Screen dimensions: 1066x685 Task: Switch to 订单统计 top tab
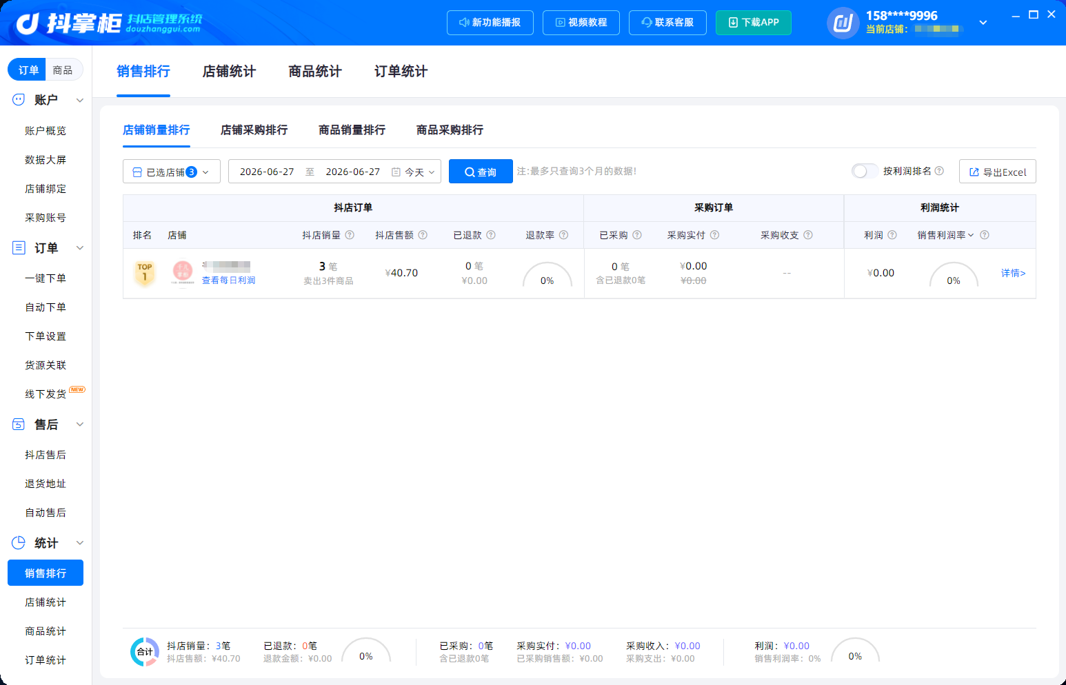coord(401,71)
